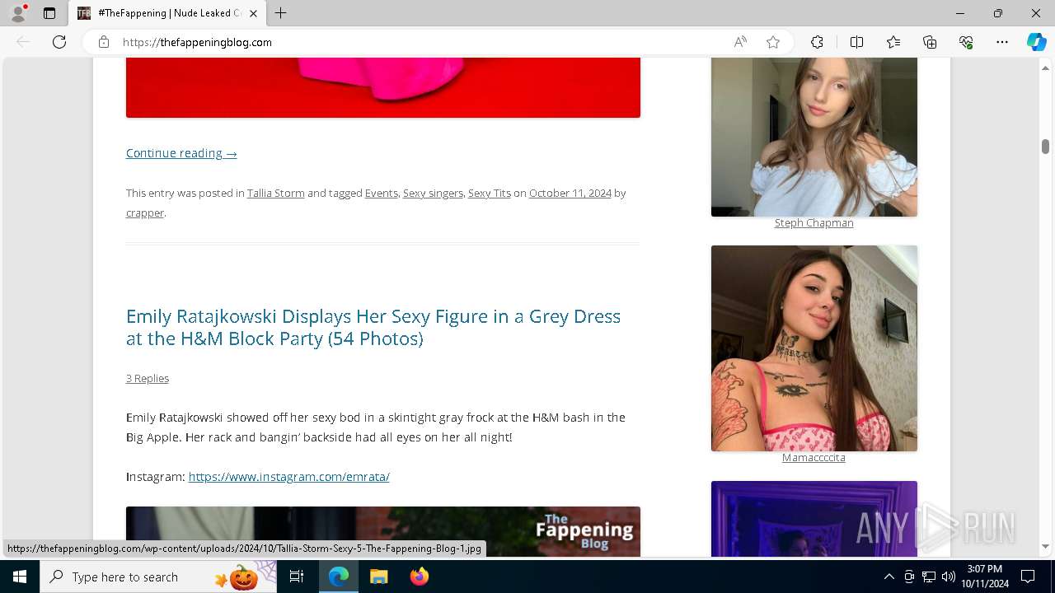Open browser Extensions icon
Image resolution: width=1055 pixels, height=593 pixels.
pyautogui.click(x=817, y=42)
